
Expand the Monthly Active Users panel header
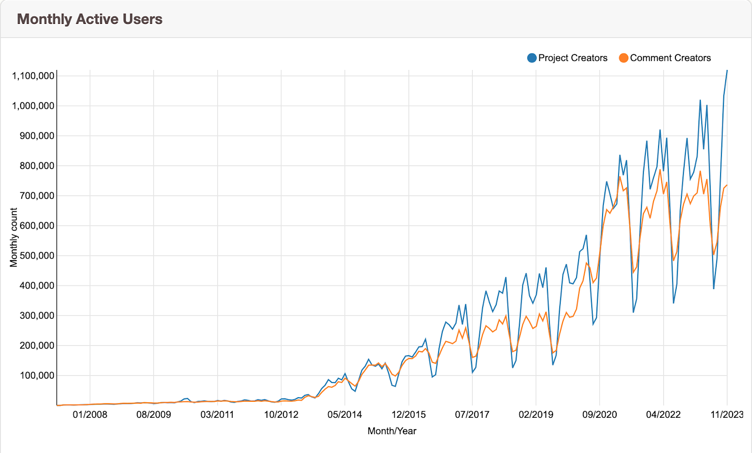[89, 19]
